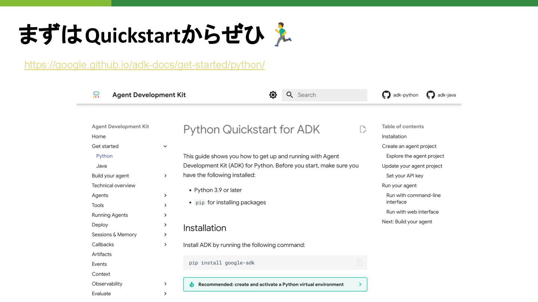Expand the Deploy section chevron
Image resolution: width=538 pixels, height=302 pixels.
[x=165, y=225]
